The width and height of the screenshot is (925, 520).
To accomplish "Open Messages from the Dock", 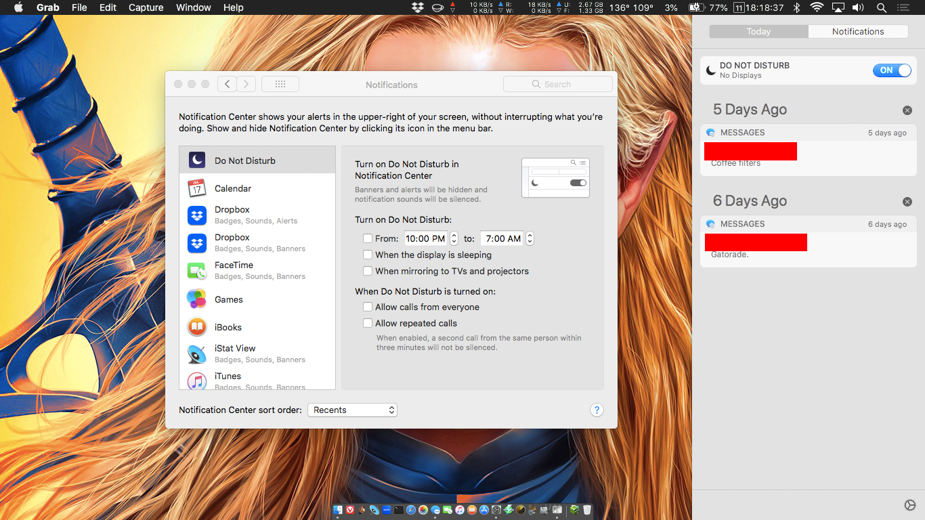I will (435, 509).
